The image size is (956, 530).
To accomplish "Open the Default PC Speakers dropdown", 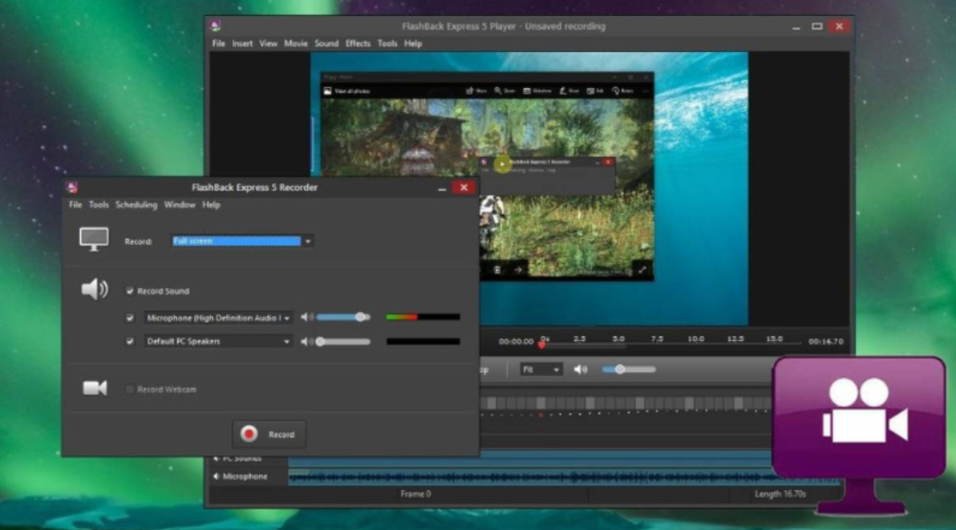I will 217,341.
